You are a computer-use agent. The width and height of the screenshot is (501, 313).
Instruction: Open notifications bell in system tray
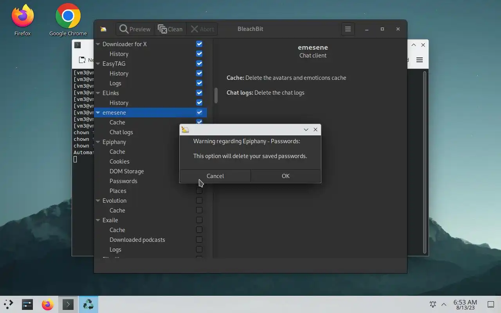click(x=433, y=304)
